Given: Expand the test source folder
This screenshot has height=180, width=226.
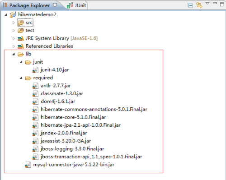Looking at the screenshot, I should (x=14, y=31).
